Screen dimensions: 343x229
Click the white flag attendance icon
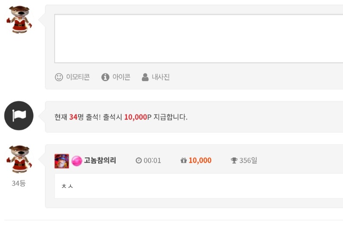pos(19,115)
